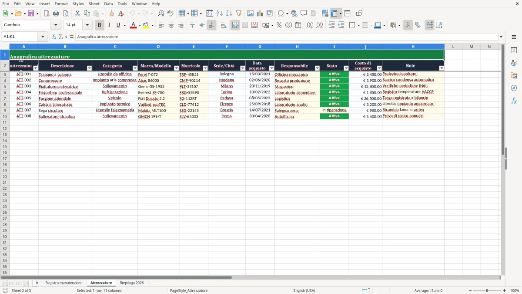Screen dimensions: 522x294
Task: Open sidebar Properties icon
Action: 514,51
